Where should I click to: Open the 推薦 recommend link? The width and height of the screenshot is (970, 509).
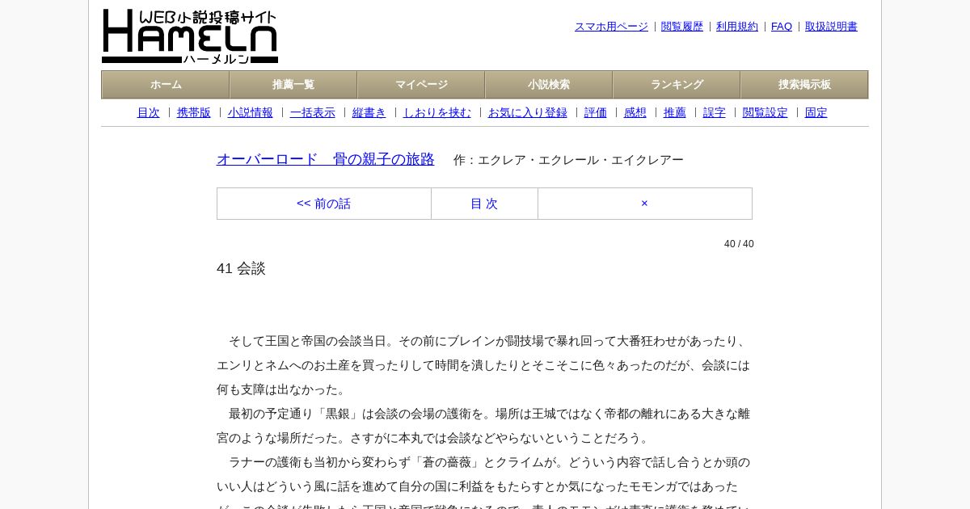(675, 113)
